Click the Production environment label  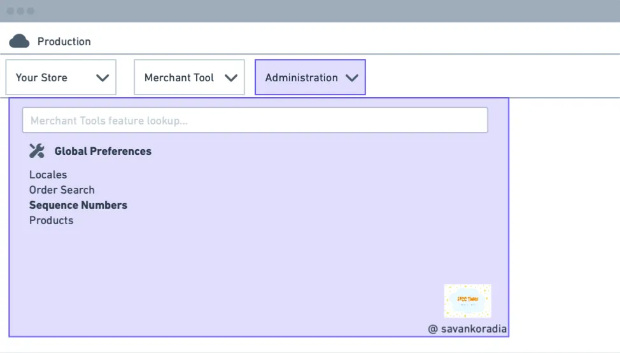tap(64, 41)
